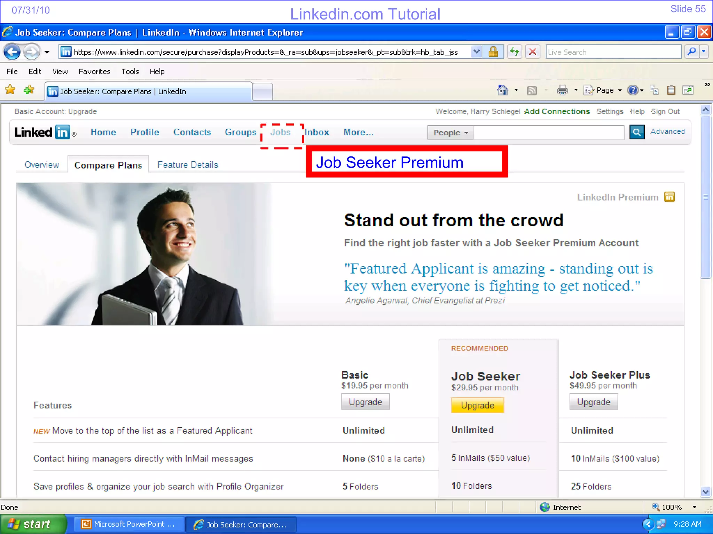Open the Jobs nav link
Screen dimensions: 713x534
click(281, 132)
